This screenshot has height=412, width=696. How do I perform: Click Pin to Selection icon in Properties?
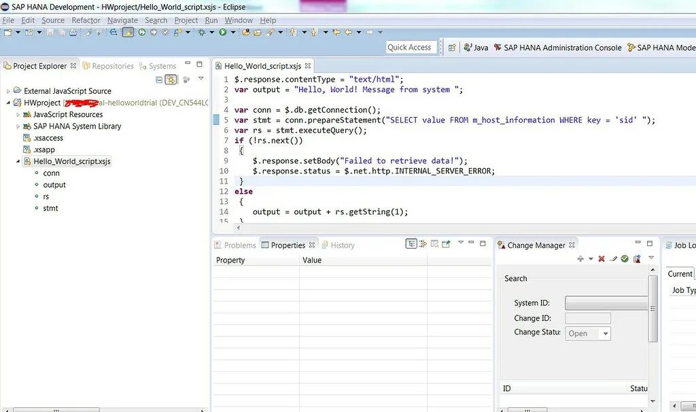tap(446, 244)
